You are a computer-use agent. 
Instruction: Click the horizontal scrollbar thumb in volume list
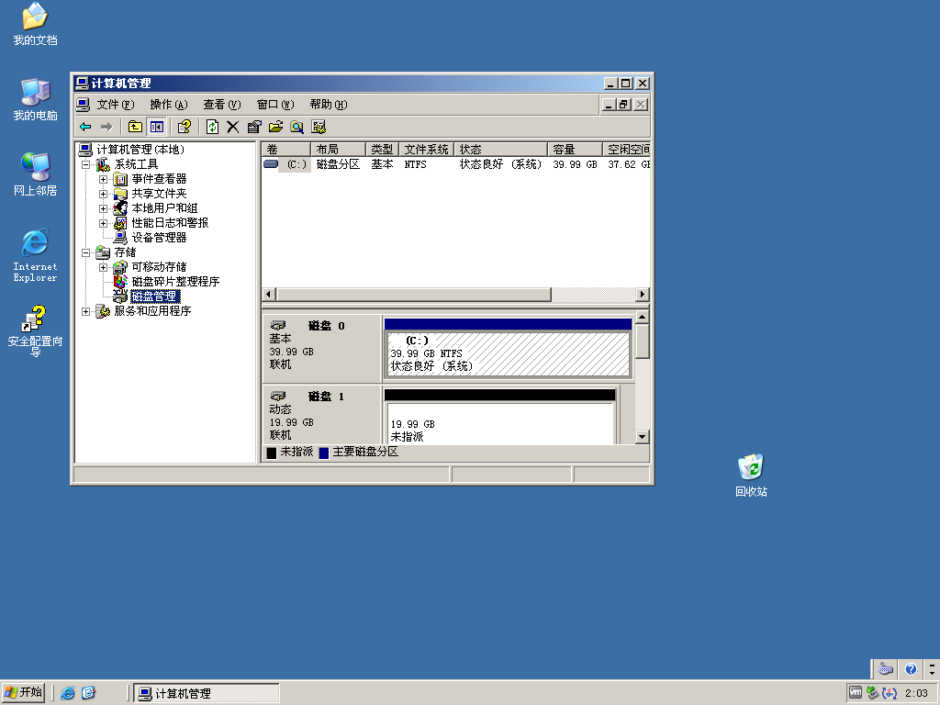click(x=413, y=295)
